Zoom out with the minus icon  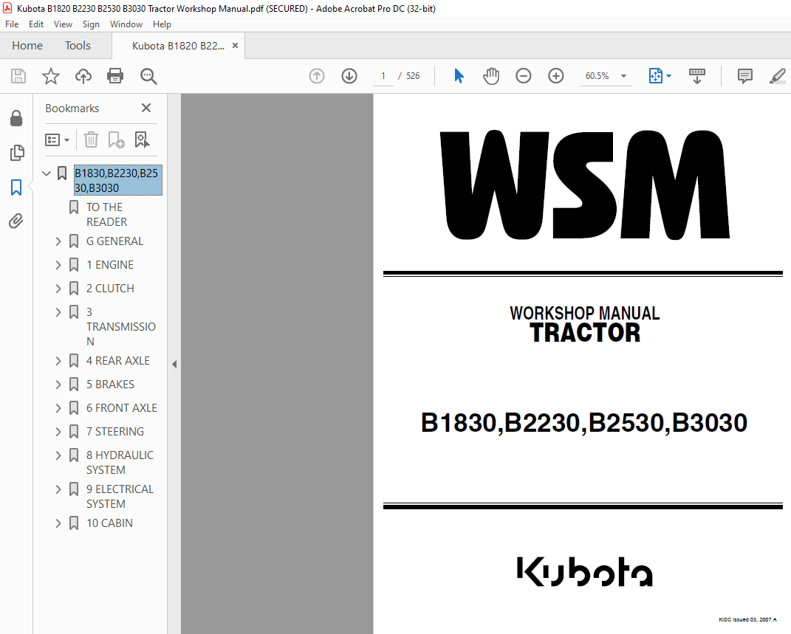[x=523, y=76]
